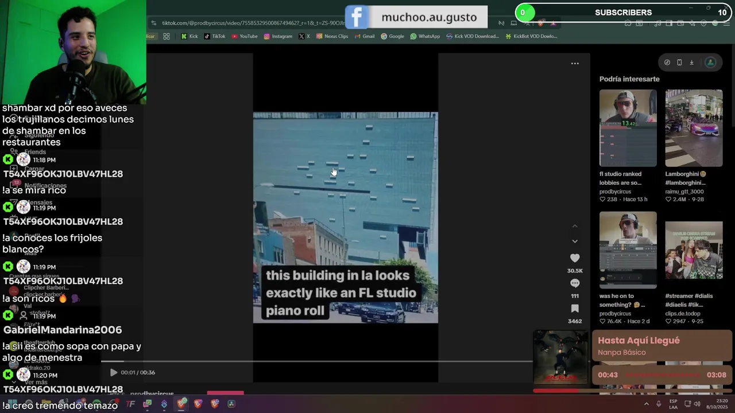Open the Google bookmark
Screen dimensions: 735x413
[392, 36]
